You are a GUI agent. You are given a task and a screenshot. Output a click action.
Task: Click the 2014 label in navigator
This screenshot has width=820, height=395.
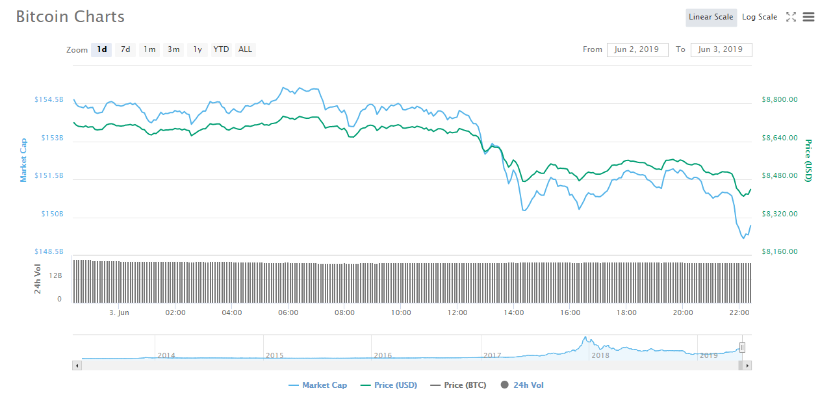[x=166, y=355]
